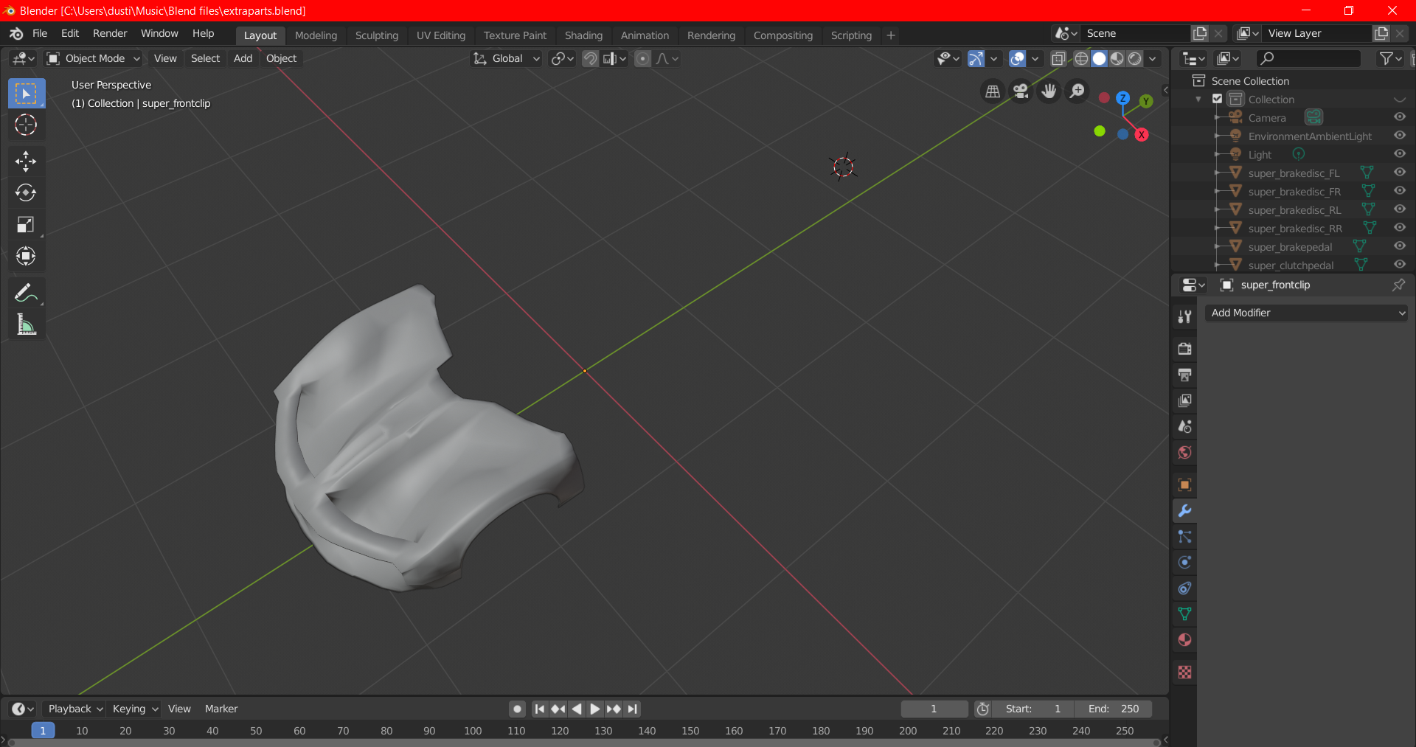Open World properties tab
Screen dimensions: 1416x747
pos(1184,452)
